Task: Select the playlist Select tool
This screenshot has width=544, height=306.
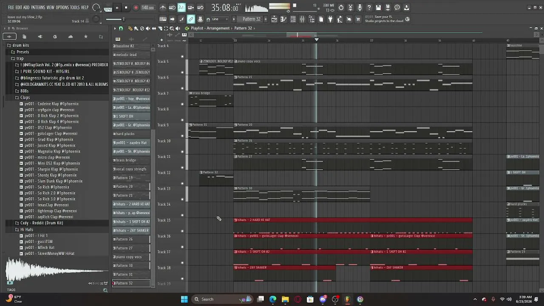Action: click(166, 28)
